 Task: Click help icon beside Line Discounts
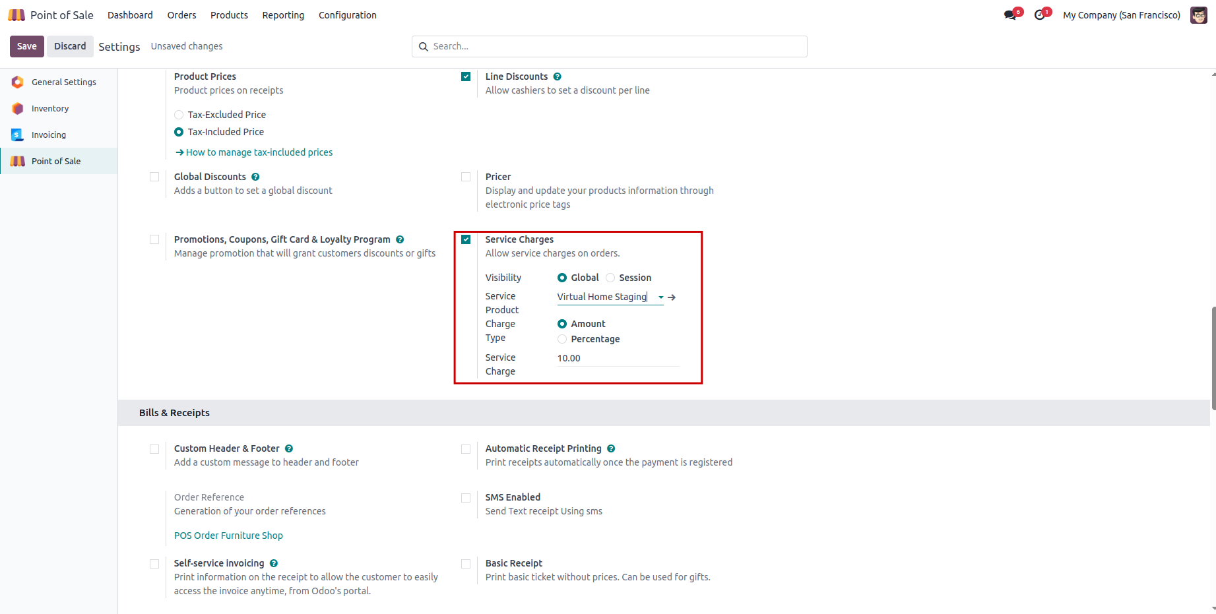[x=558, y=77]
